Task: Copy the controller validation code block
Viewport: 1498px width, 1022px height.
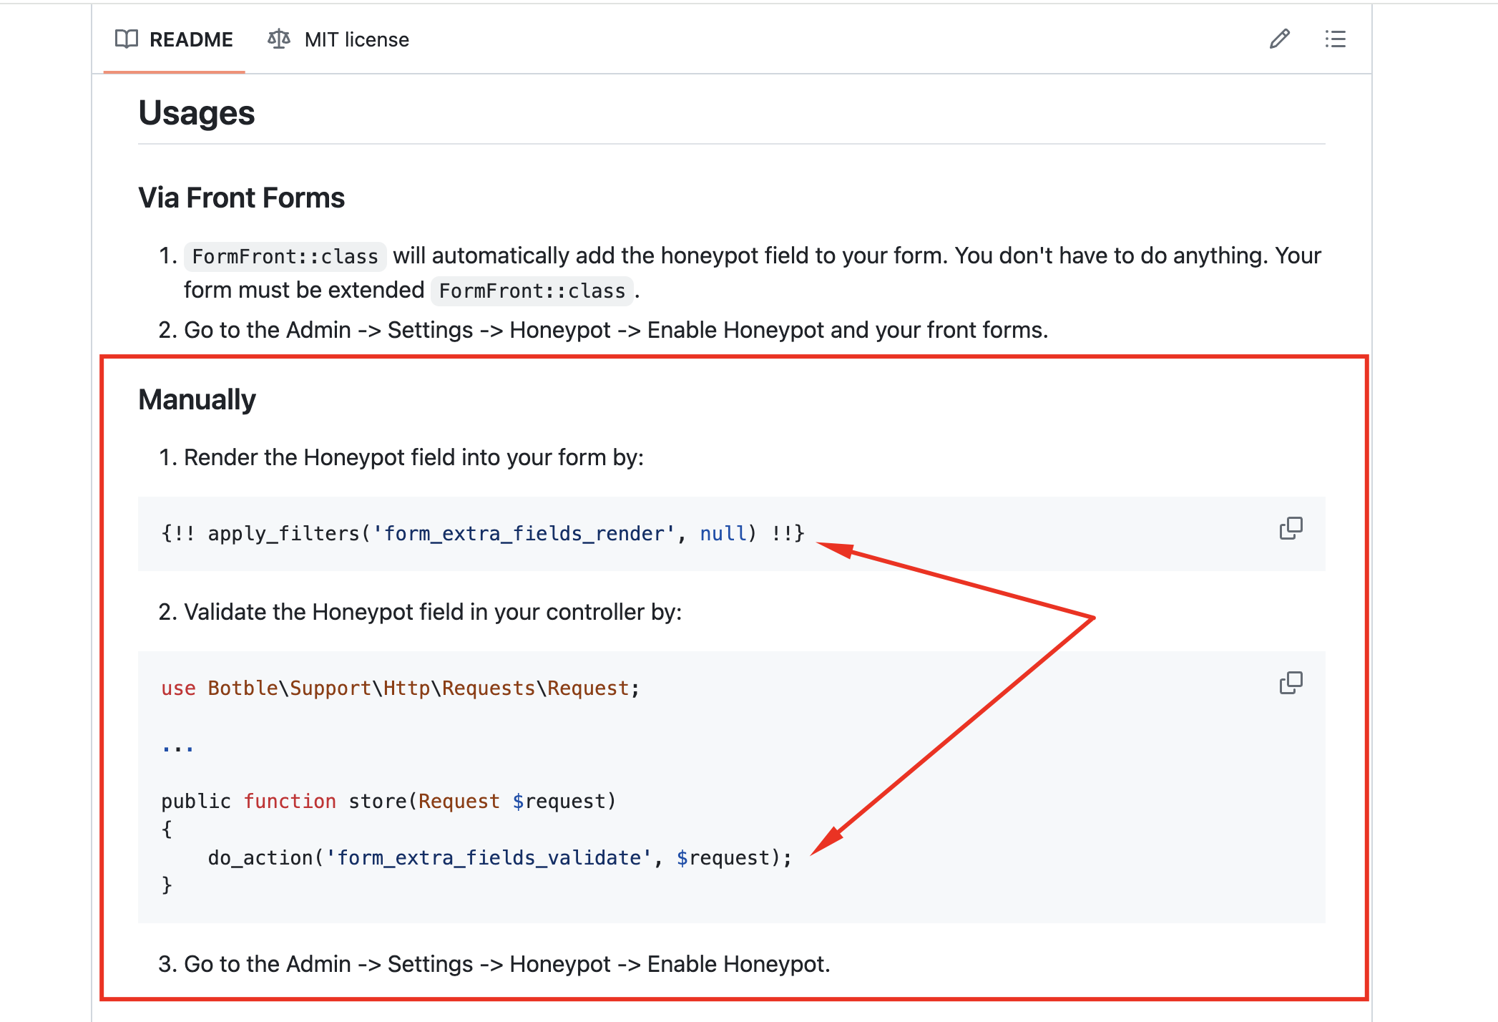Action: 1291,683
